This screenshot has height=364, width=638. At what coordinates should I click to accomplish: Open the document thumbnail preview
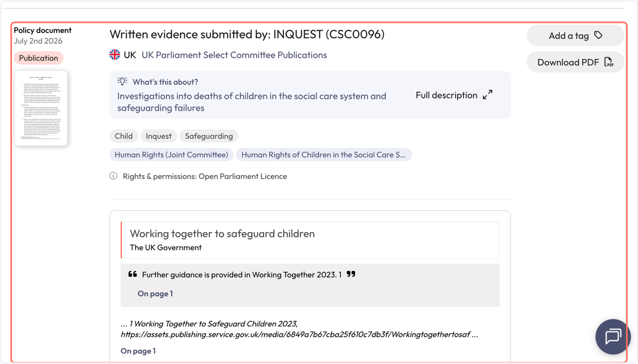(41, 107)
